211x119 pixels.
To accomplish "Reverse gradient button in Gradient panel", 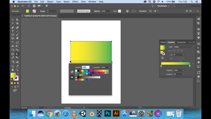I will pyautogui.click(x=163, y=58).
